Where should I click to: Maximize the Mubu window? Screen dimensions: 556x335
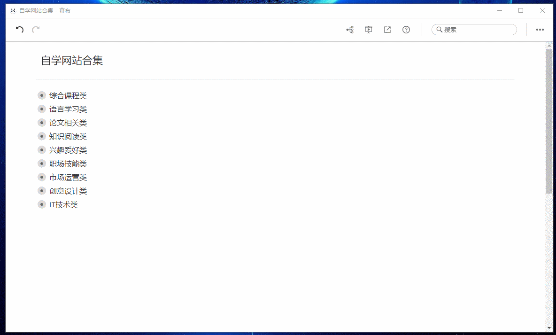(521, 11)
